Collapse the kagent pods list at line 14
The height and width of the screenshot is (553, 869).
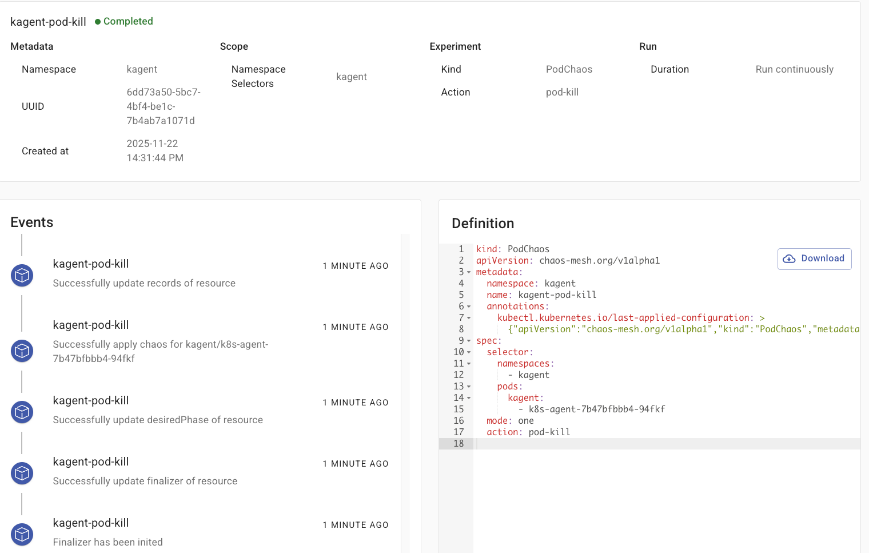[469, 398]
